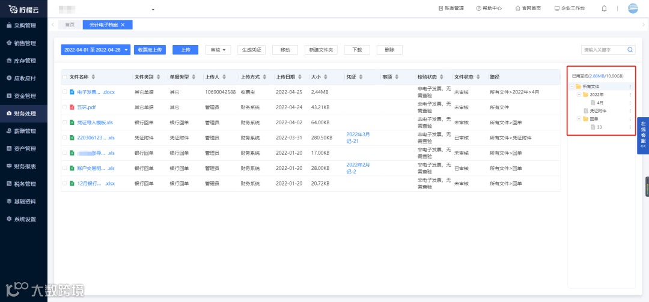The height and width of the screenshot is (302, 649).
Task: Tick the checkbox for 12月银行 .xlsx row
Action: [64, 183]
